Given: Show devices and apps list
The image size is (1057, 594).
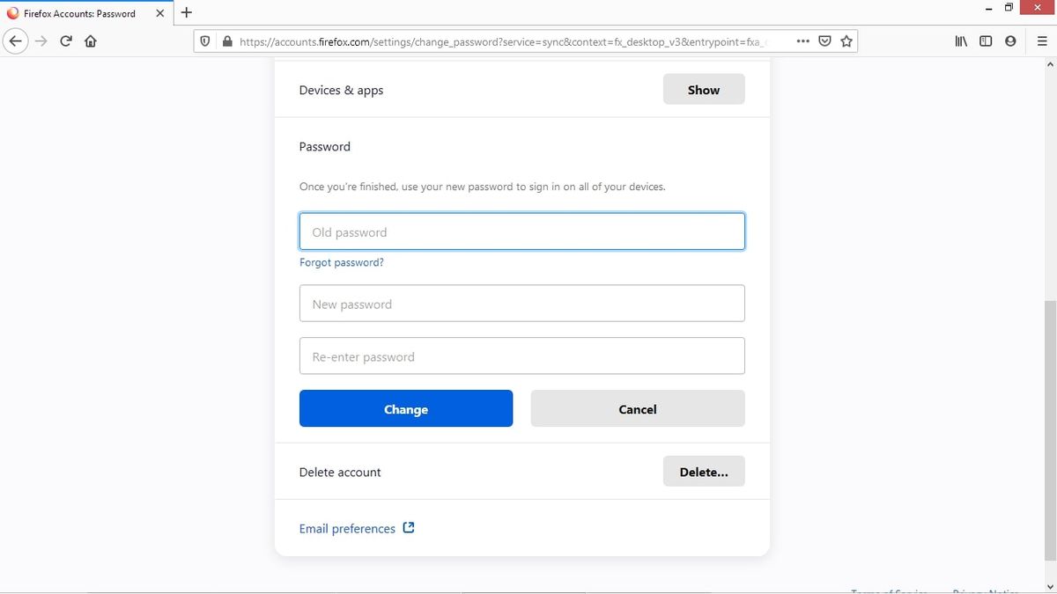Looking at the screenshot, I should point(703,89).
